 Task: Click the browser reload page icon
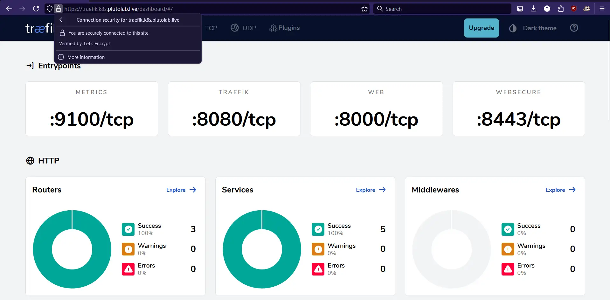(x=36, y=9)
